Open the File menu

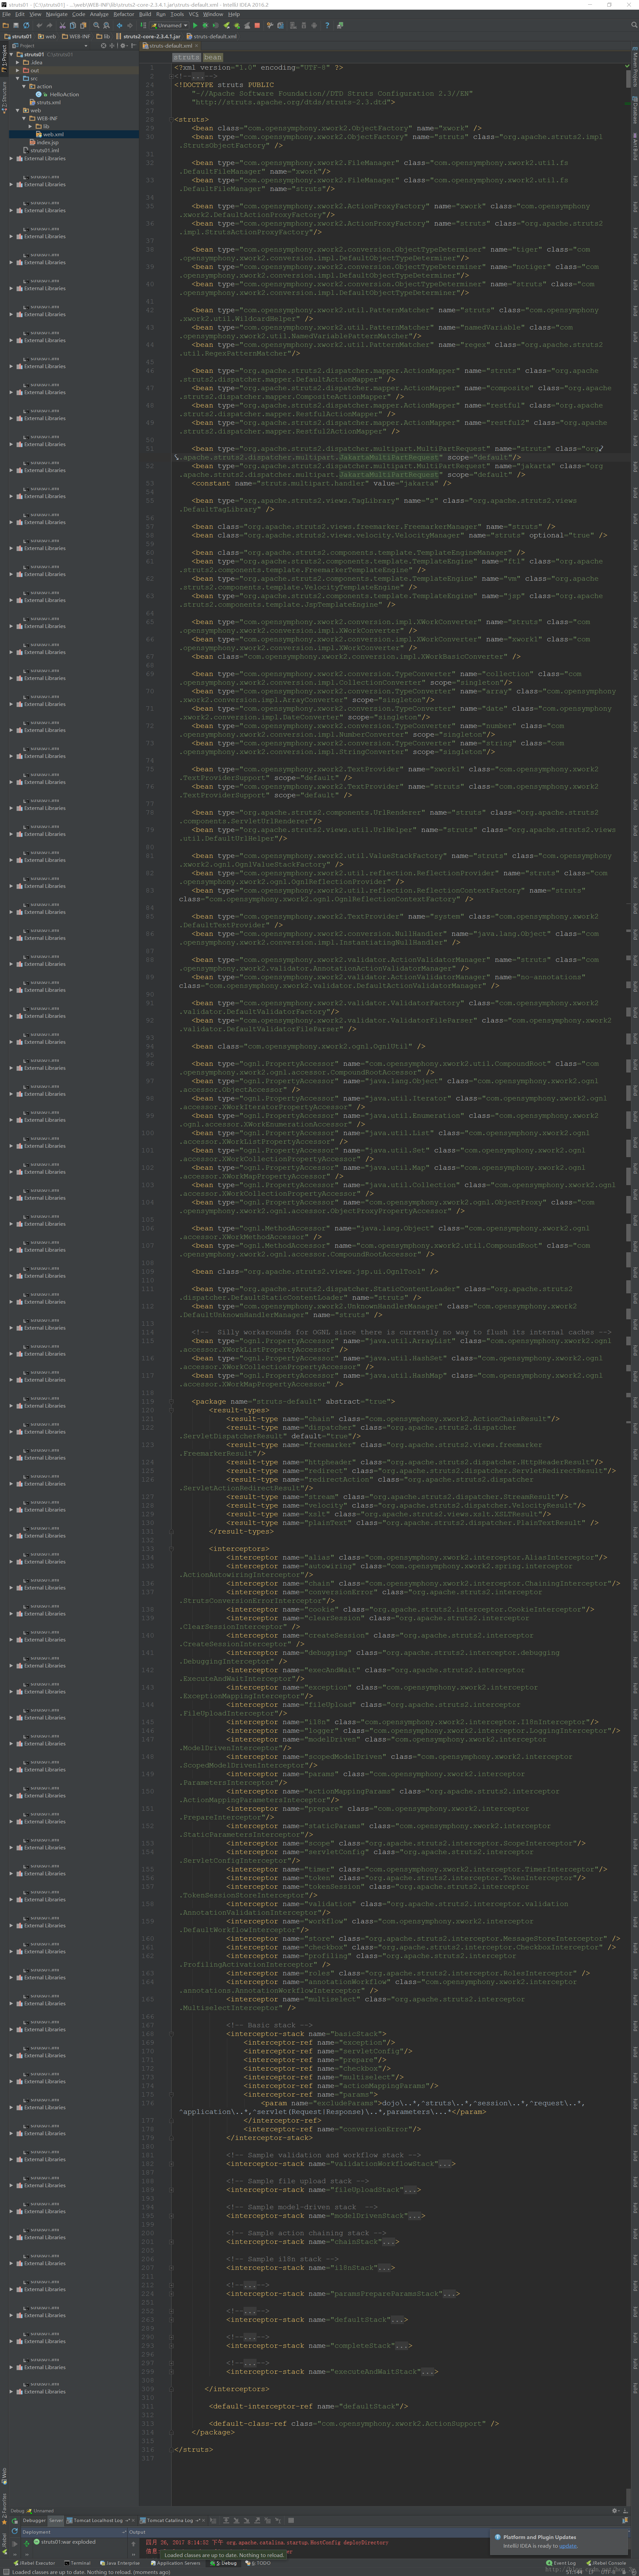[6, 14]
